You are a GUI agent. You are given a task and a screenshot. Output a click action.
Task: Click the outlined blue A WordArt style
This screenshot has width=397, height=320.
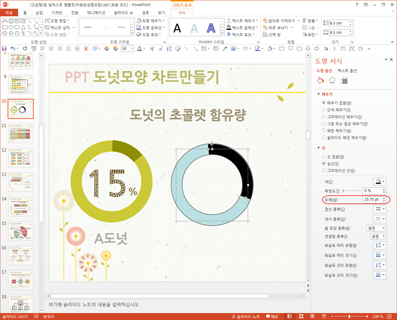click(x=211, y=28)
